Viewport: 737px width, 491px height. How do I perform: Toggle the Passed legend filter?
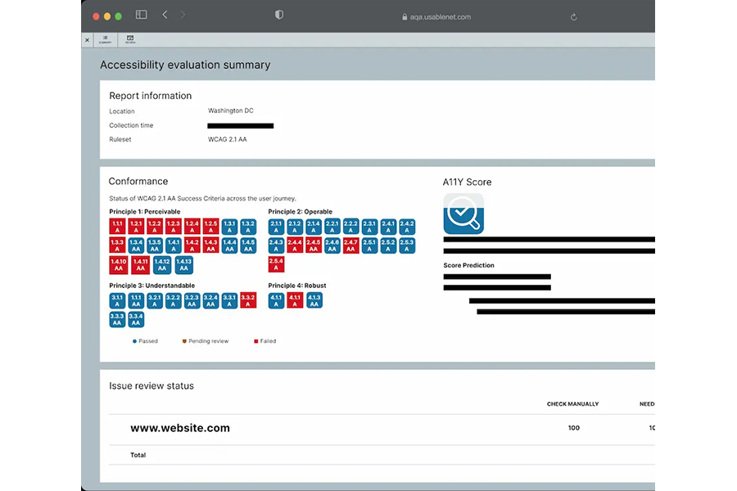146,341
